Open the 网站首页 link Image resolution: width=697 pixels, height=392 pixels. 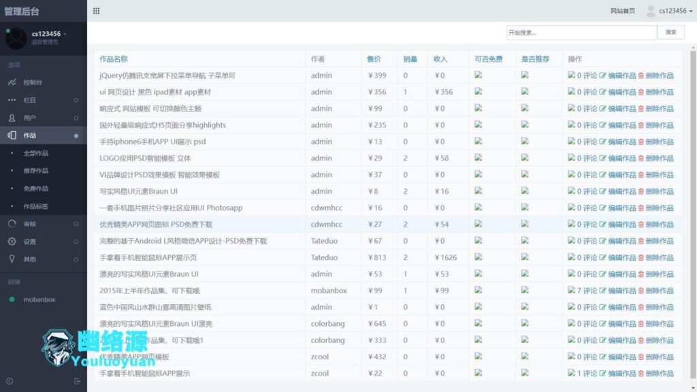coord(623,11)
